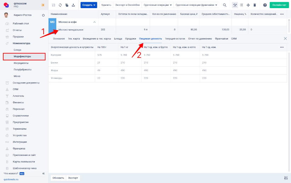Click the save floppy disk icon

click(x=53, y=5)
